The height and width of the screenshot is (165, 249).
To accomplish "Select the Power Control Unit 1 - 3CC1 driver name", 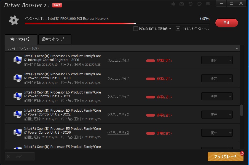I will tap(63, 94).
